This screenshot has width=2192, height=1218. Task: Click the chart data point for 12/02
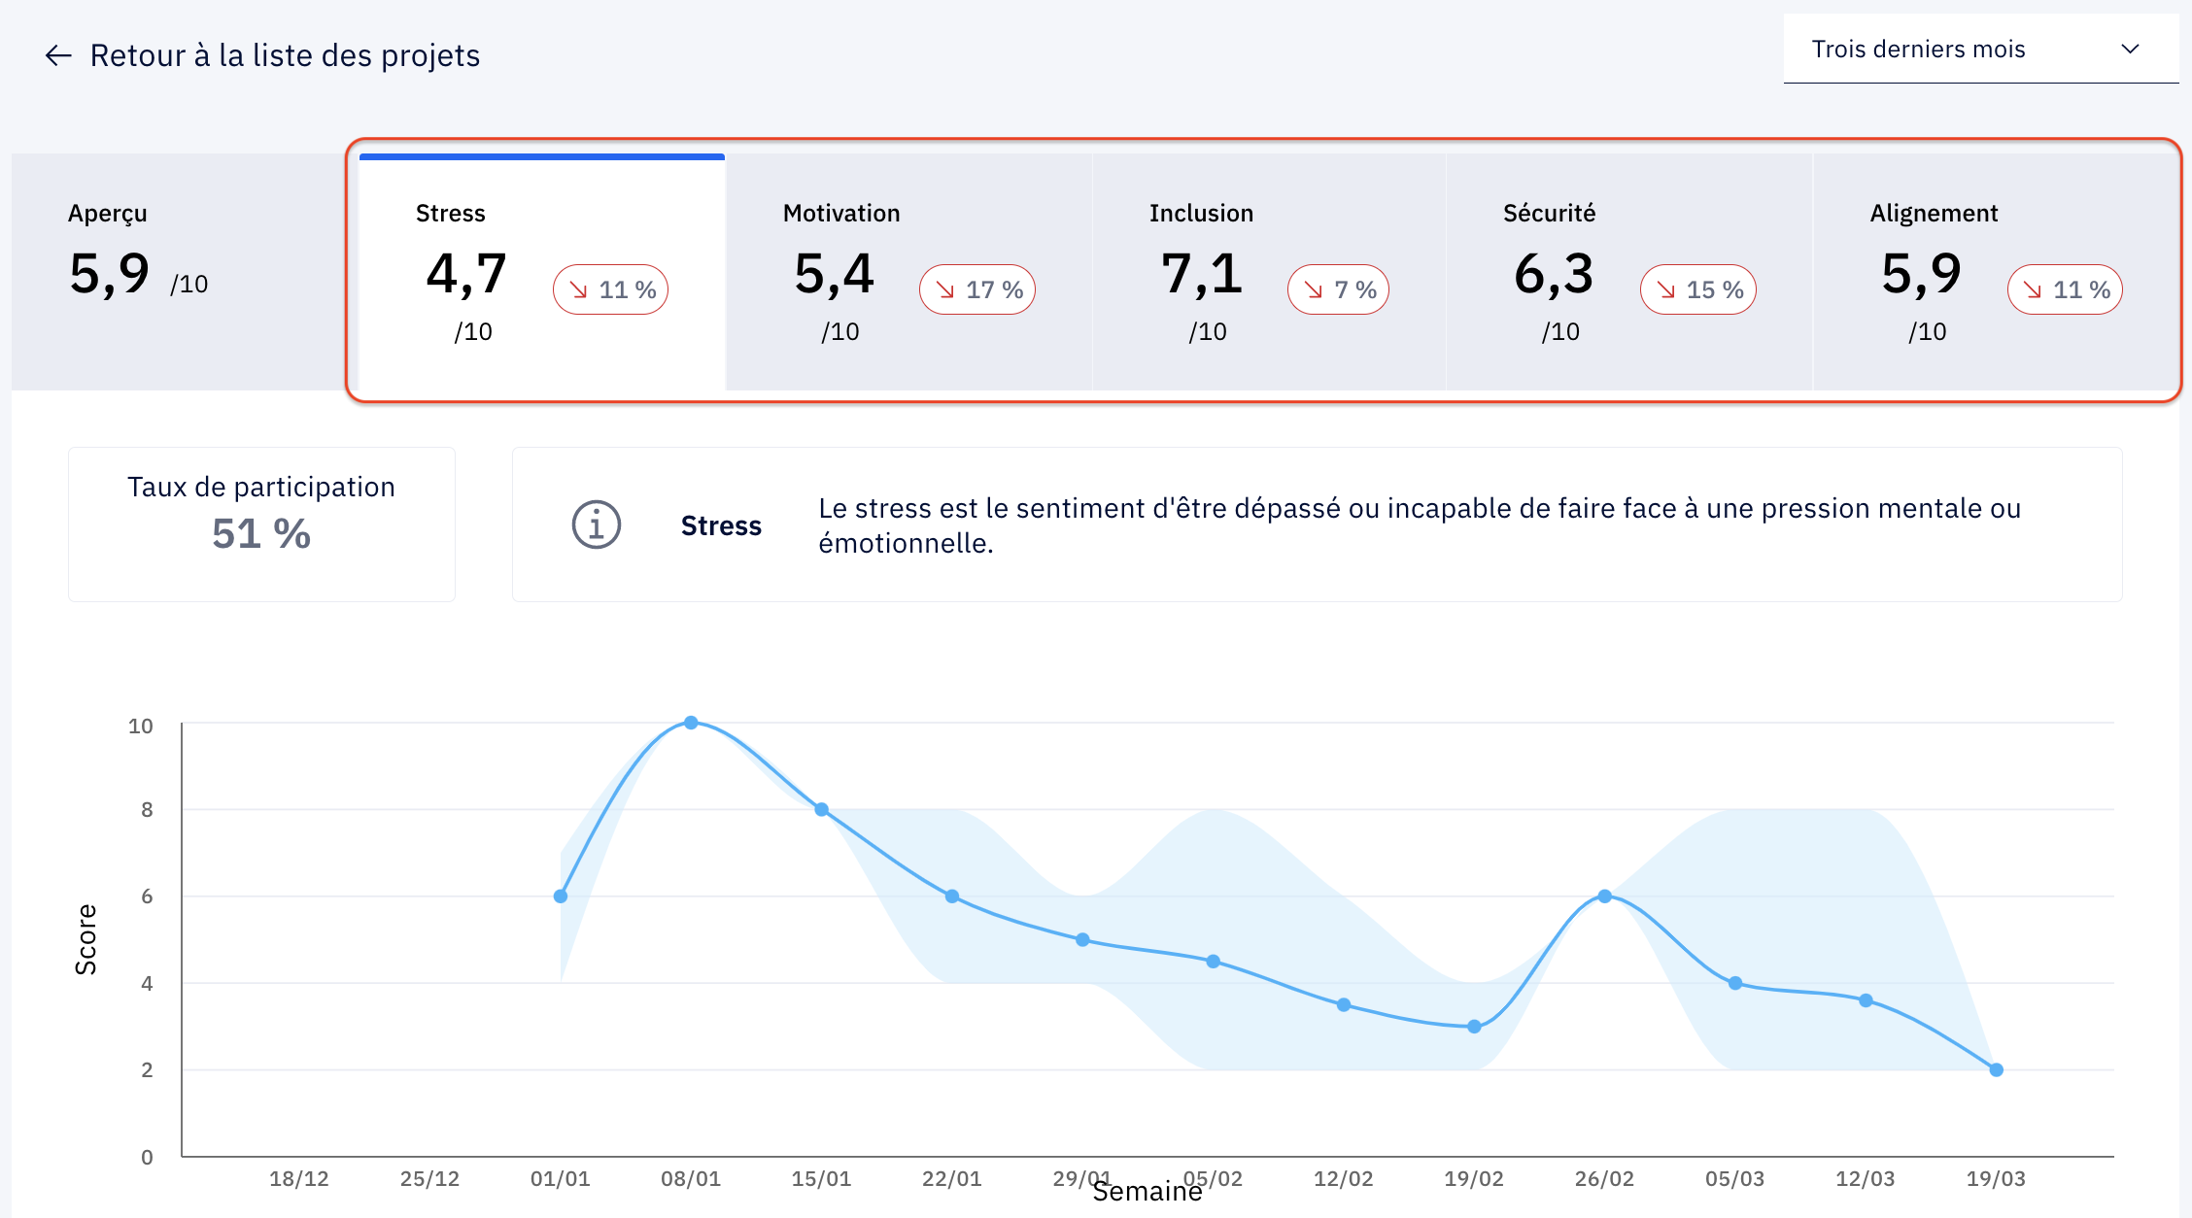1344,1004
